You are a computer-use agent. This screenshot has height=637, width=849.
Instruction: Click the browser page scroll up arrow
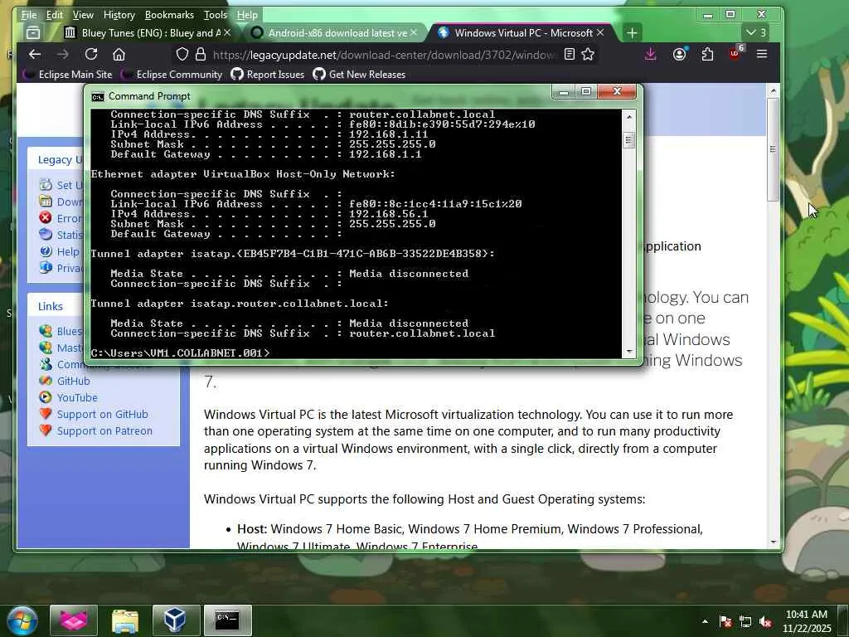click(774, 90)
